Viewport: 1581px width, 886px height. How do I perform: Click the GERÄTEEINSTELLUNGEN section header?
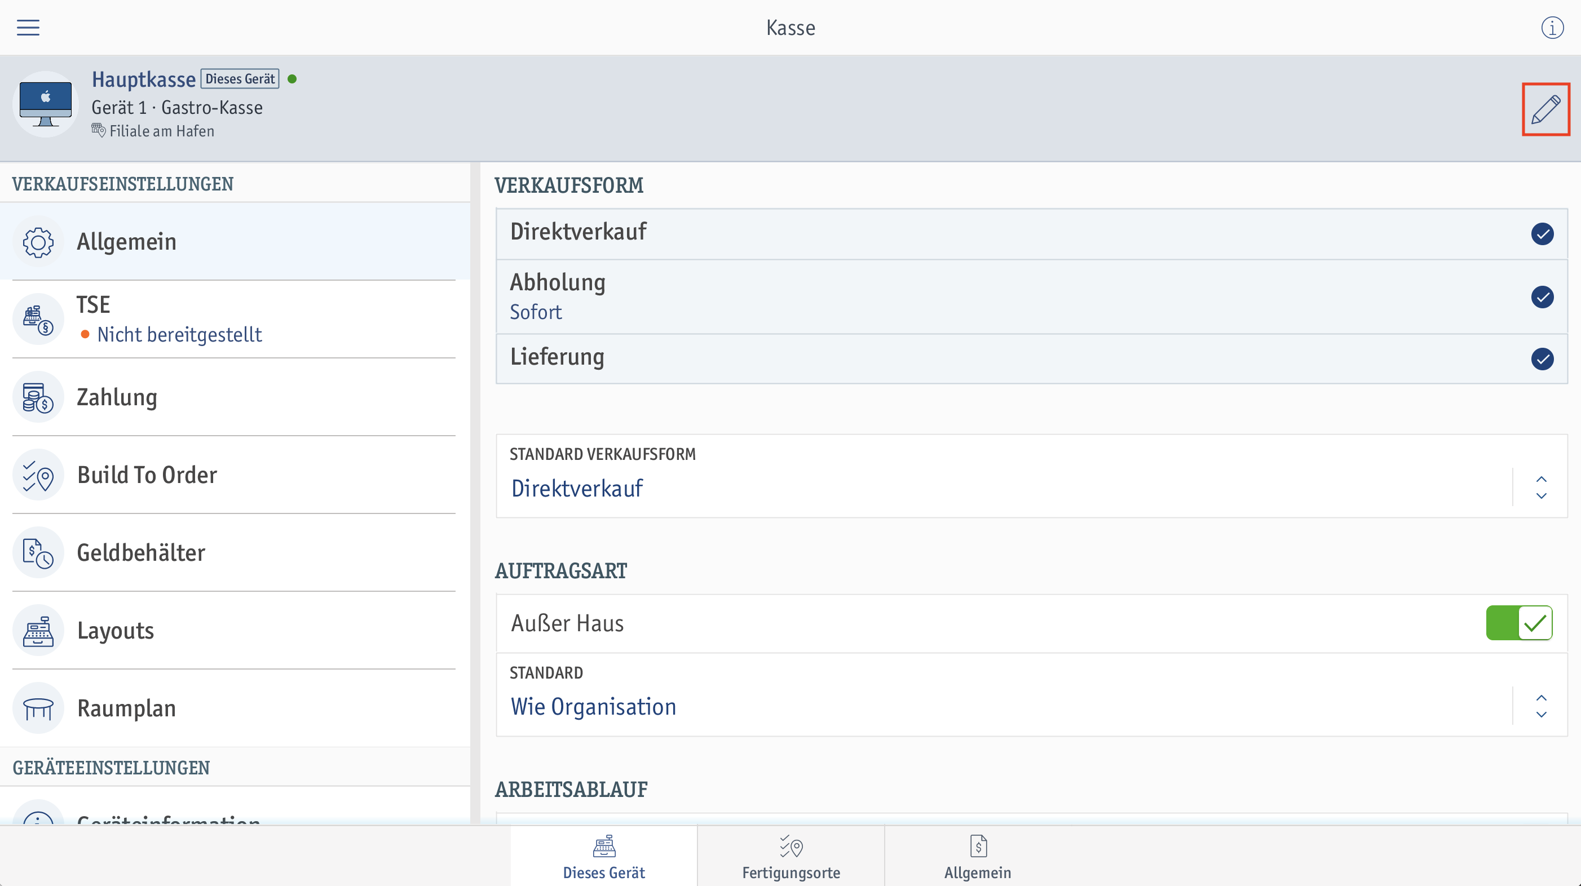(111, 768)
